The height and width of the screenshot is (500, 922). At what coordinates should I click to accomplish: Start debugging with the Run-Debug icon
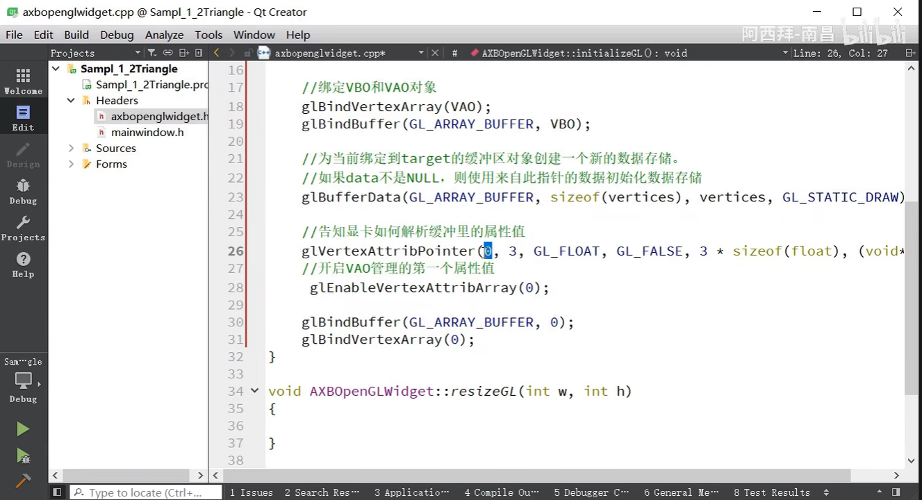point(23,456)
